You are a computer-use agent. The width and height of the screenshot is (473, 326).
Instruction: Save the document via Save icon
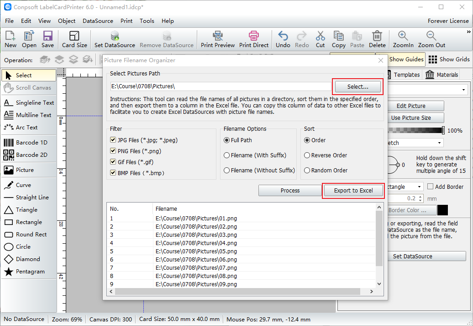[47, 39]
